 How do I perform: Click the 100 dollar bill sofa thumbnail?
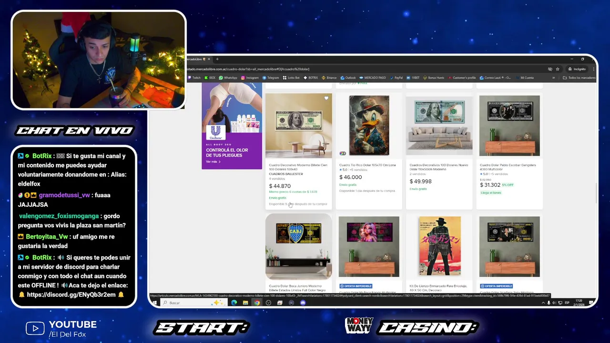439,125
